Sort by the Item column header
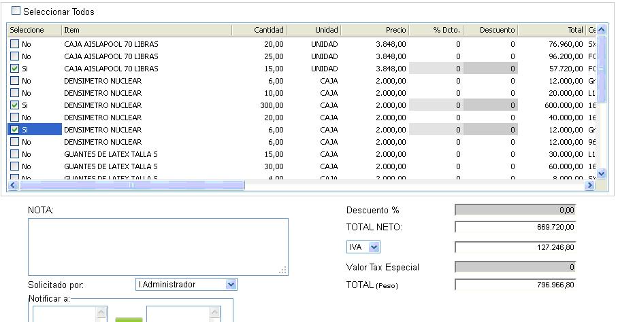 tap(146, 30)
